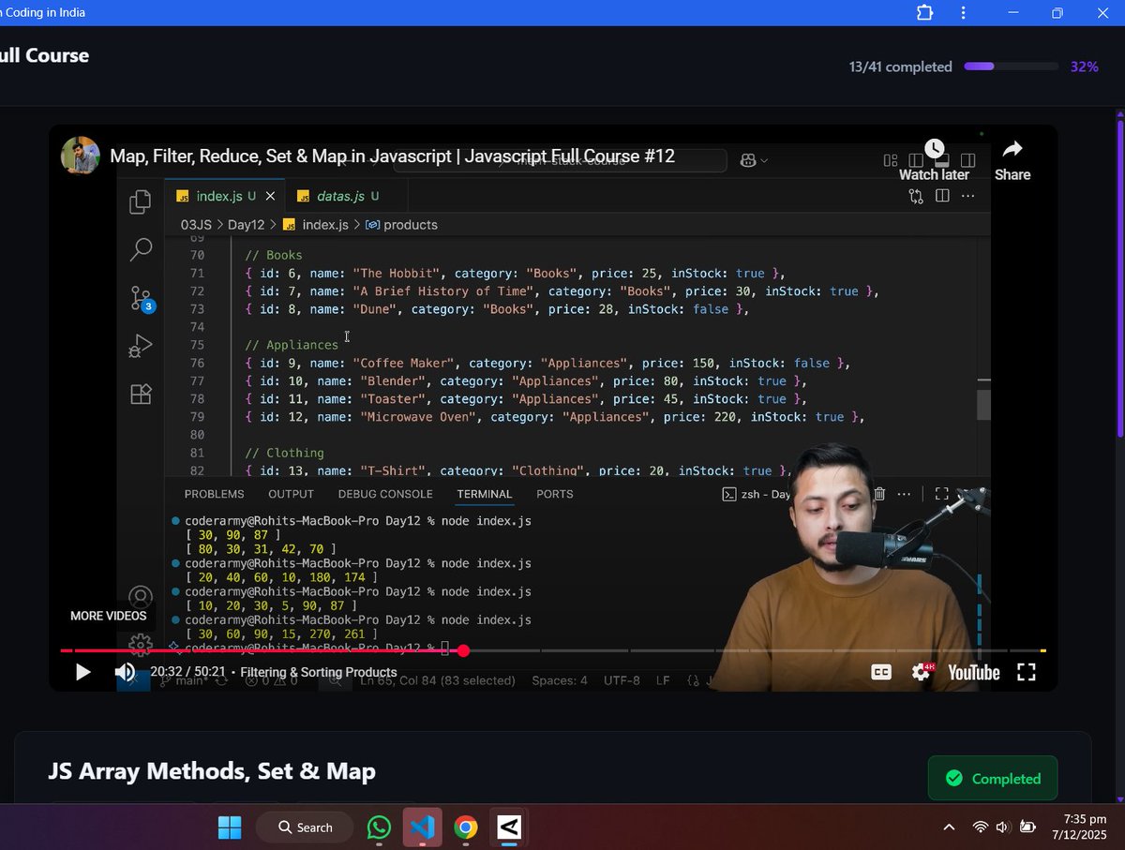Click the taskbar Search box
This screenshot has height=850, width=1125.
click(304, 828)
